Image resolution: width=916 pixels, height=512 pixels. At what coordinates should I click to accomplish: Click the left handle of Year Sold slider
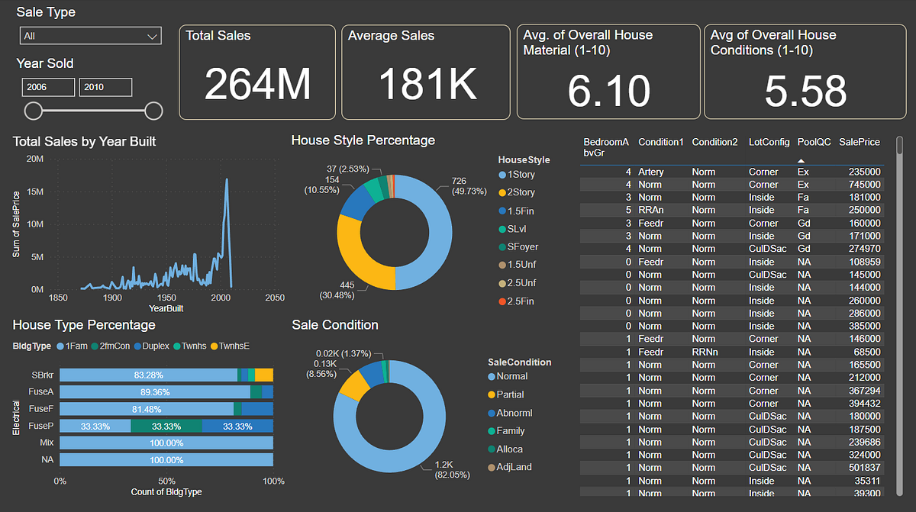[x=34, y=111]
